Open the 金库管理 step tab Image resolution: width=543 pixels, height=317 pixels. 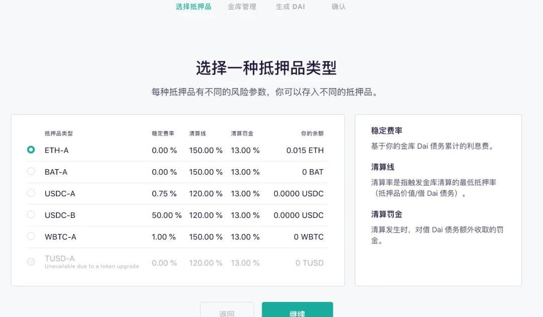click(242, 7)
